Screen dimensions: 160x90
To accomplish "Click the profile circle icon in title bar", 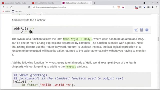I will [144, 3].
